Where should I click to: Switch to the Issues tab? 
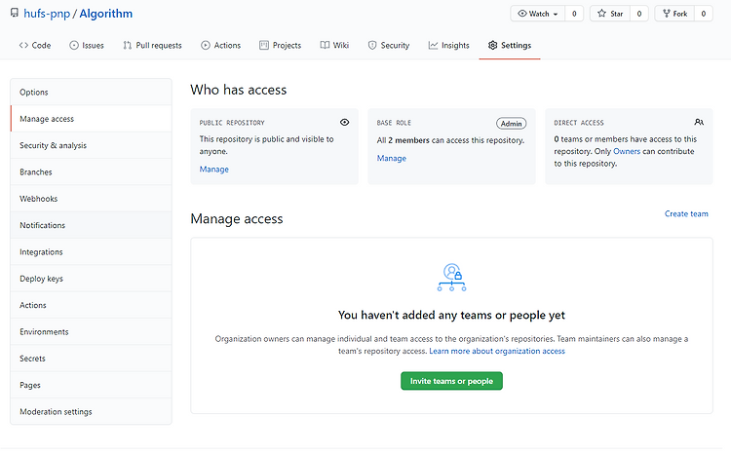click(x=87, y=45)
